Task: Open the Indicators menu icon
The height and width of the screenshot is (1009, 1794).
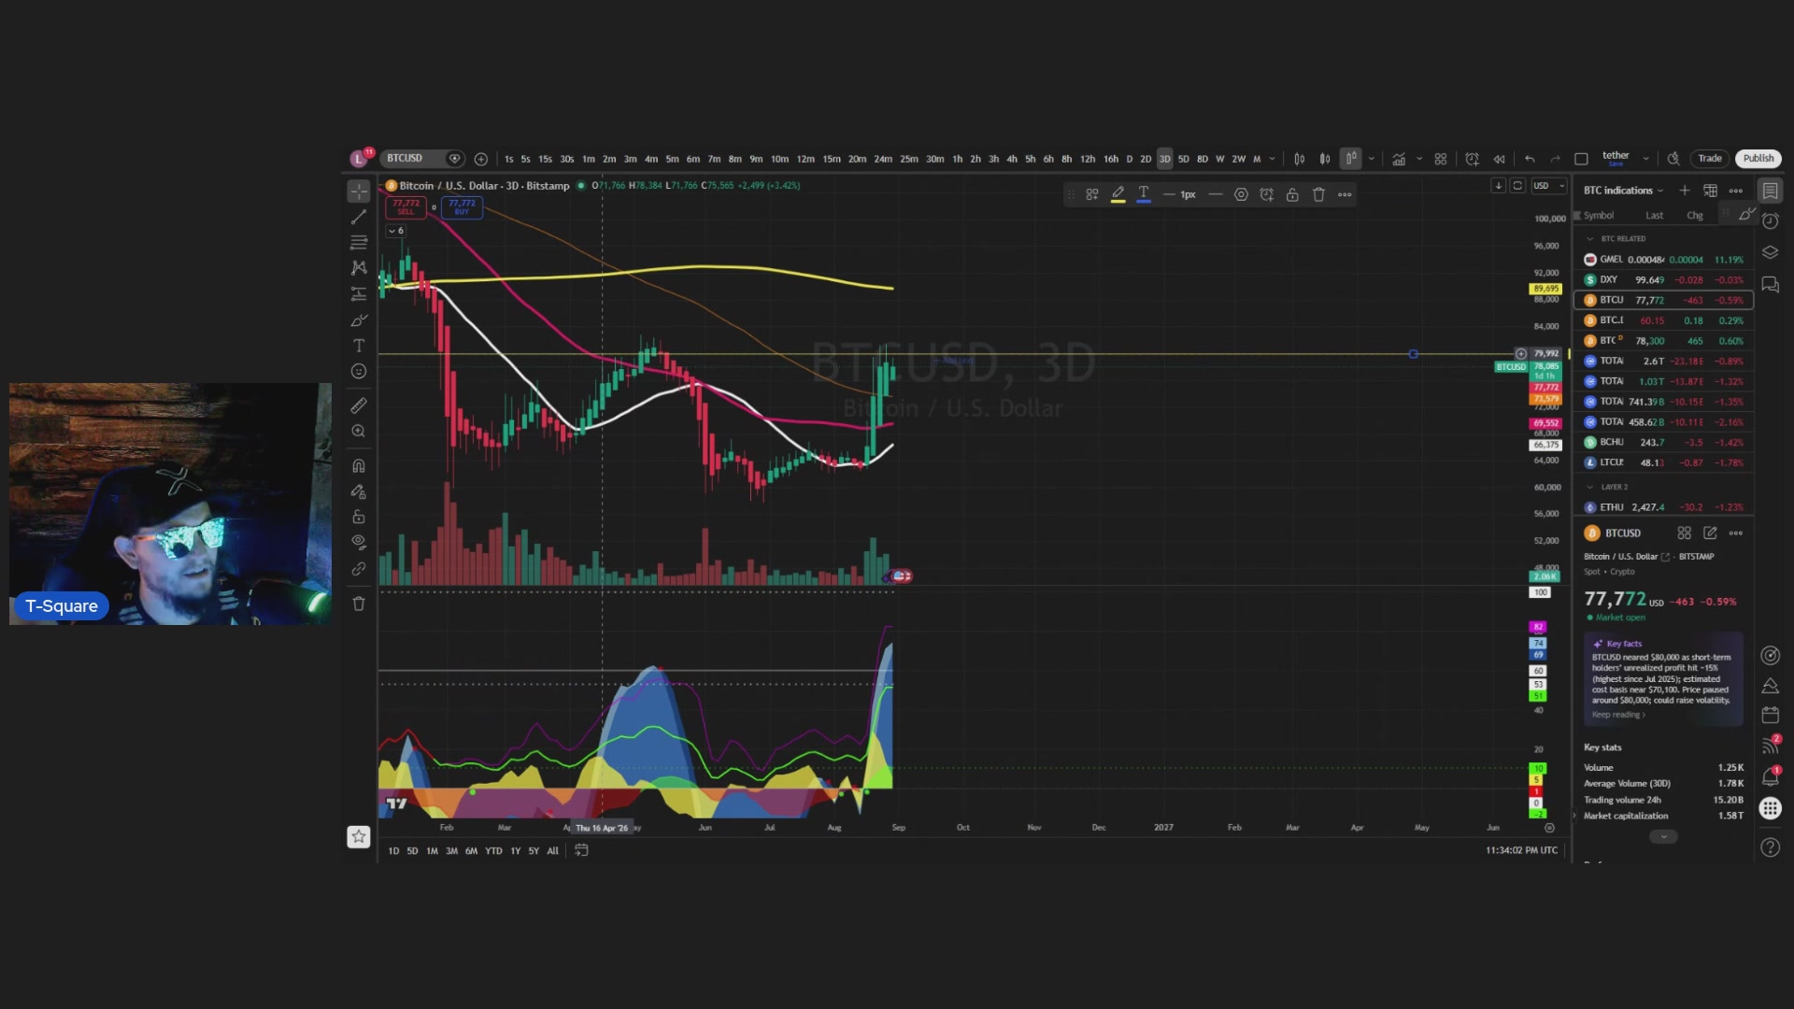Action: [1399, 159]
